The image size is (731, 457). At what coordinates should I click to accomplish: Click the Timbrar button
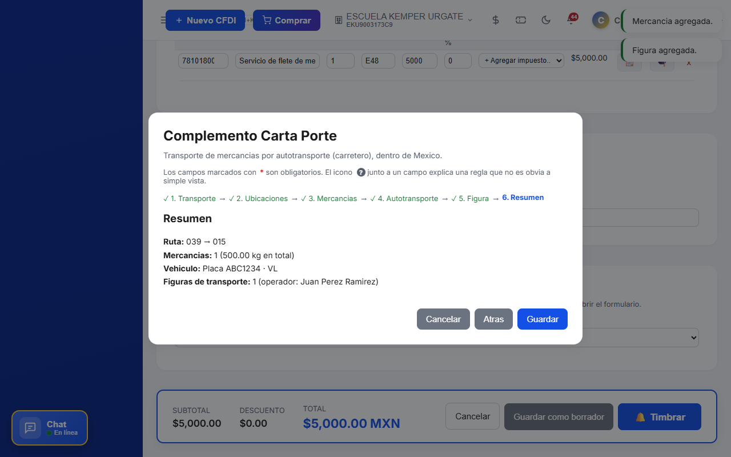pos(660,416)
